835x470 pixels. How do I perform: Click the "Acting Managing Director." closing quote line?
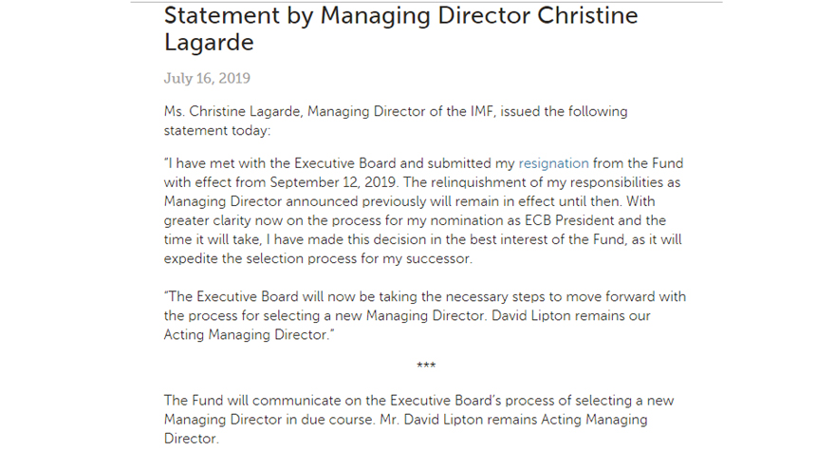tap(250, 335)
